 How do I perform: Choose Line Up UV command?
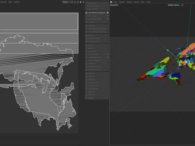tap(97, 52)
